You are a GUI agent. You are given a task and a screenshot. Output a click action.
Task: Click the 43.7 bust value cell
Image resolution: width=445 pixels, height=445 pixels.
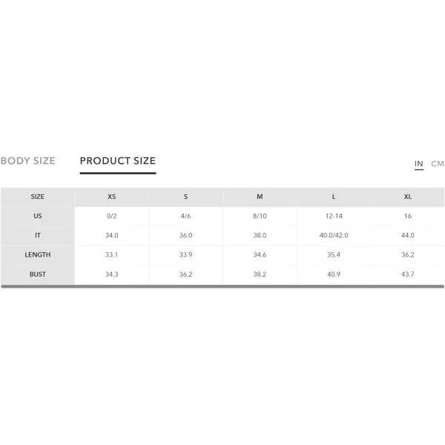pos(408,274)
